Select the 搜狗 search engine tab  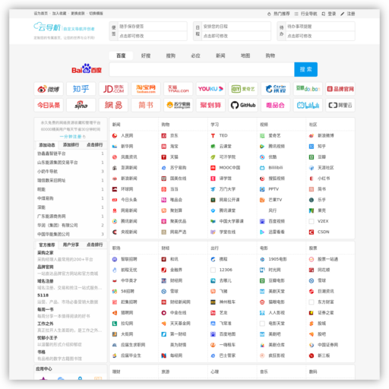tap(170, 55)
